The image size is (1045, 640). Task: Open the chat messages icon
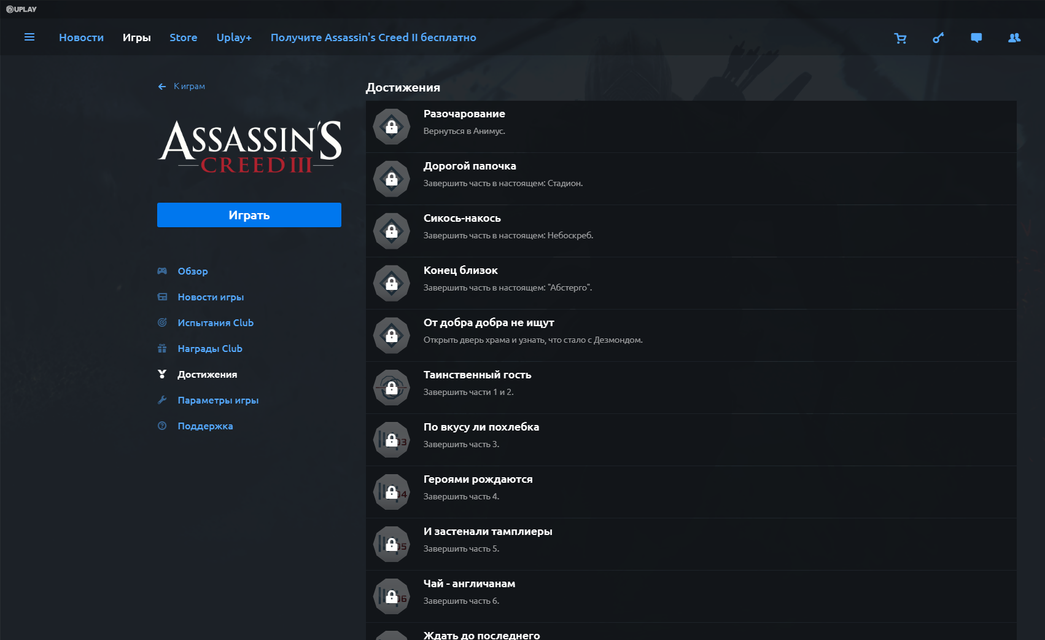click(x=976, y=38)
